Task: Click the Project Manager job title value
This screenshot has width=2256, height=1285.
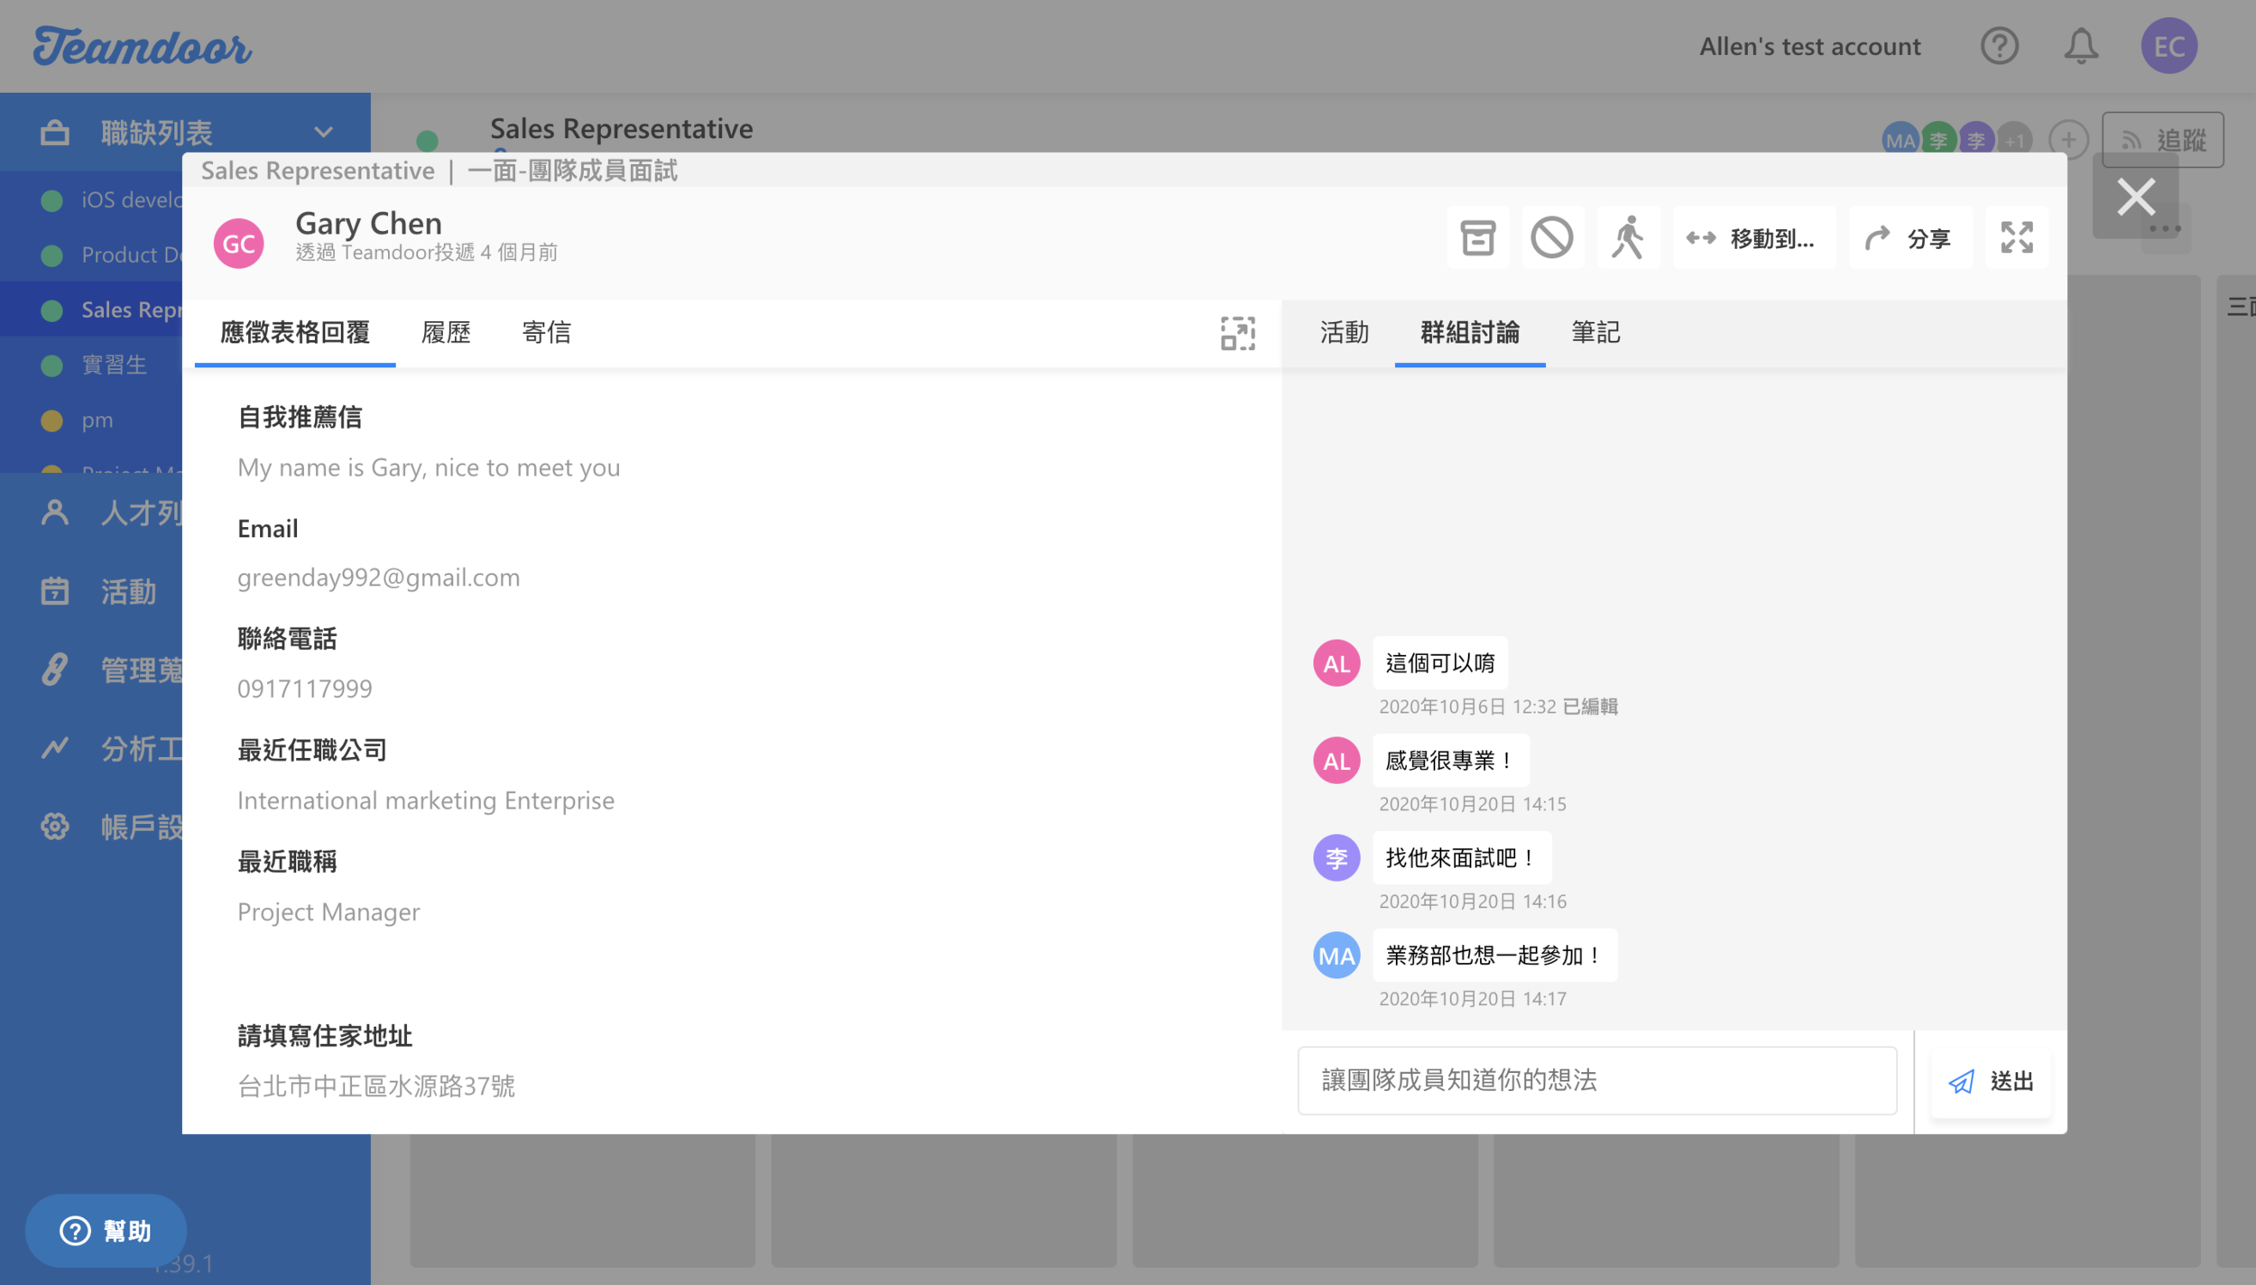Action: (x=328, y=912)
